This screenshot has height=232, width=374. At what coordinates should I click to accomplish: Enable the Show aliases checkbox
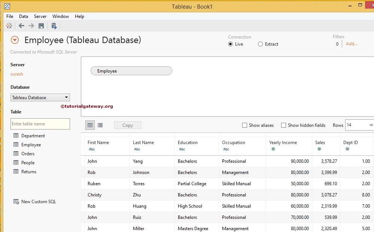click(x=244, y=125)
